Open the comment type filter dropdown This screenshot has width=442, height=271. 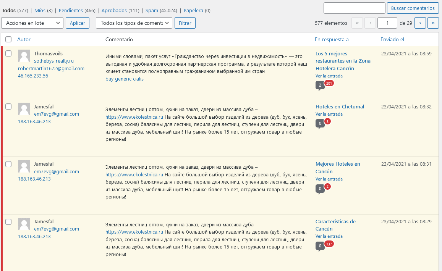tap(134, 23)
